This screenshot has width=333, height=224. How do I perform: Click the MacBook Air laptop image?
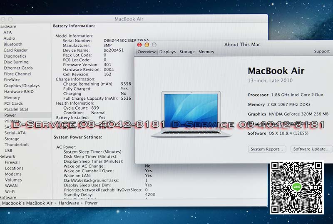coord(191,114)
